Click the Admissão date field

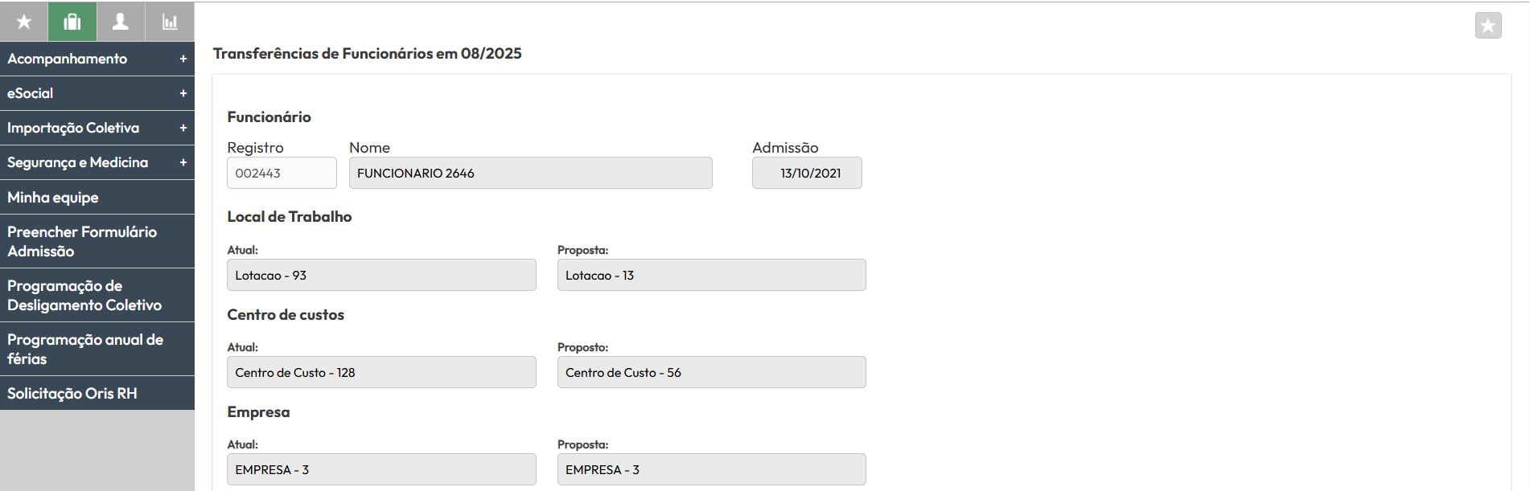click(x=807, y=173)
